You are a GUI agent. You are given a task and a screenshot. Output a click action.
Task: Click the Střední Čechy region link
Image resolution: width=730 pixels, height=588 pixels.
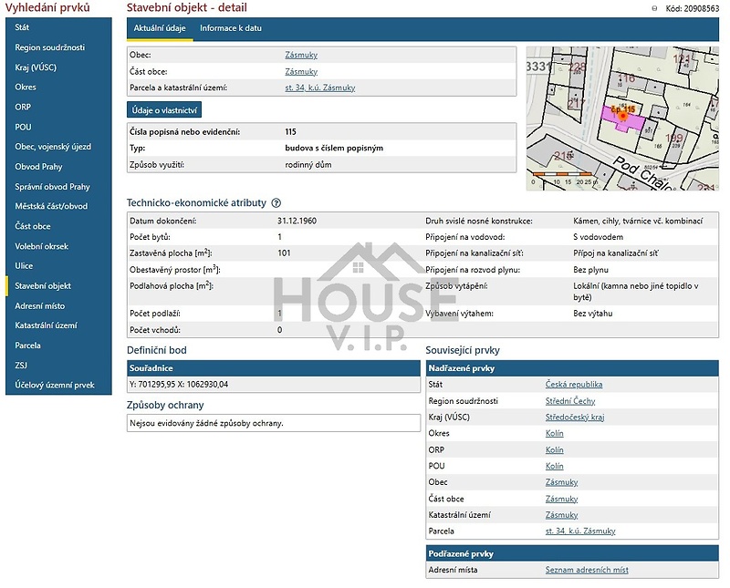570,401
